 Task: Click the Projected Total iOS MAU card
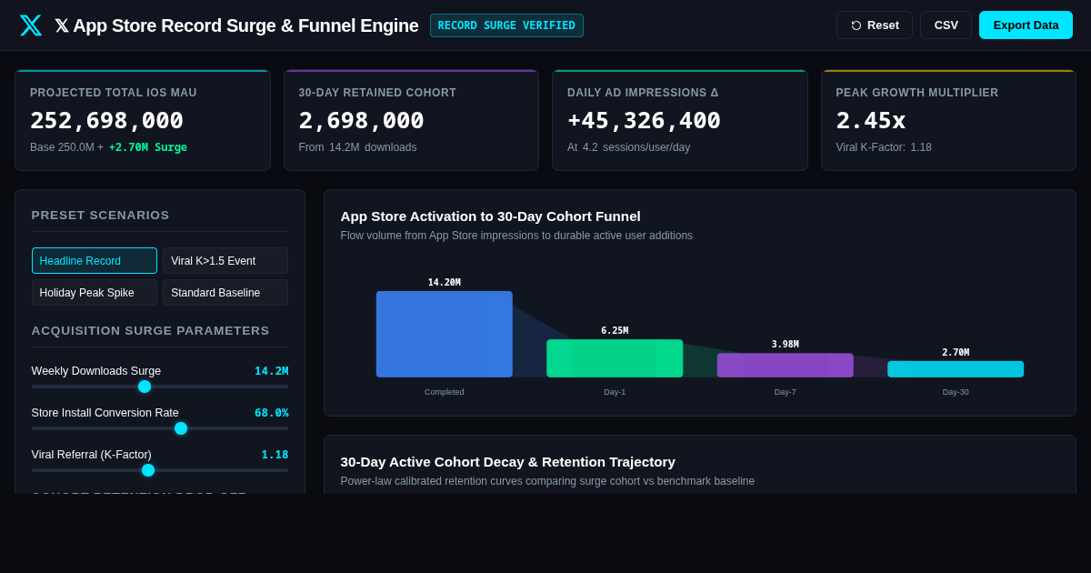[143, 120]
